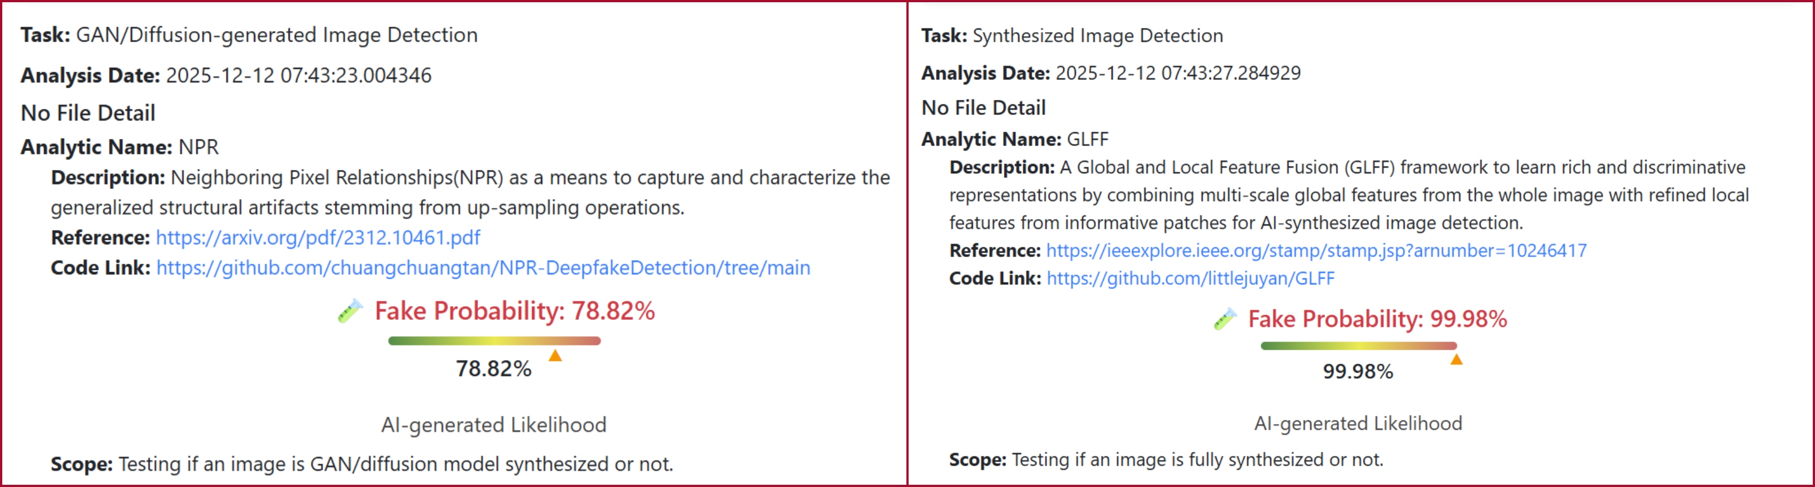This screenshot has width=1815, height=487.
Task: Click the test tube icon beside 99.98% probability
Action: [x=1225, y=319]
